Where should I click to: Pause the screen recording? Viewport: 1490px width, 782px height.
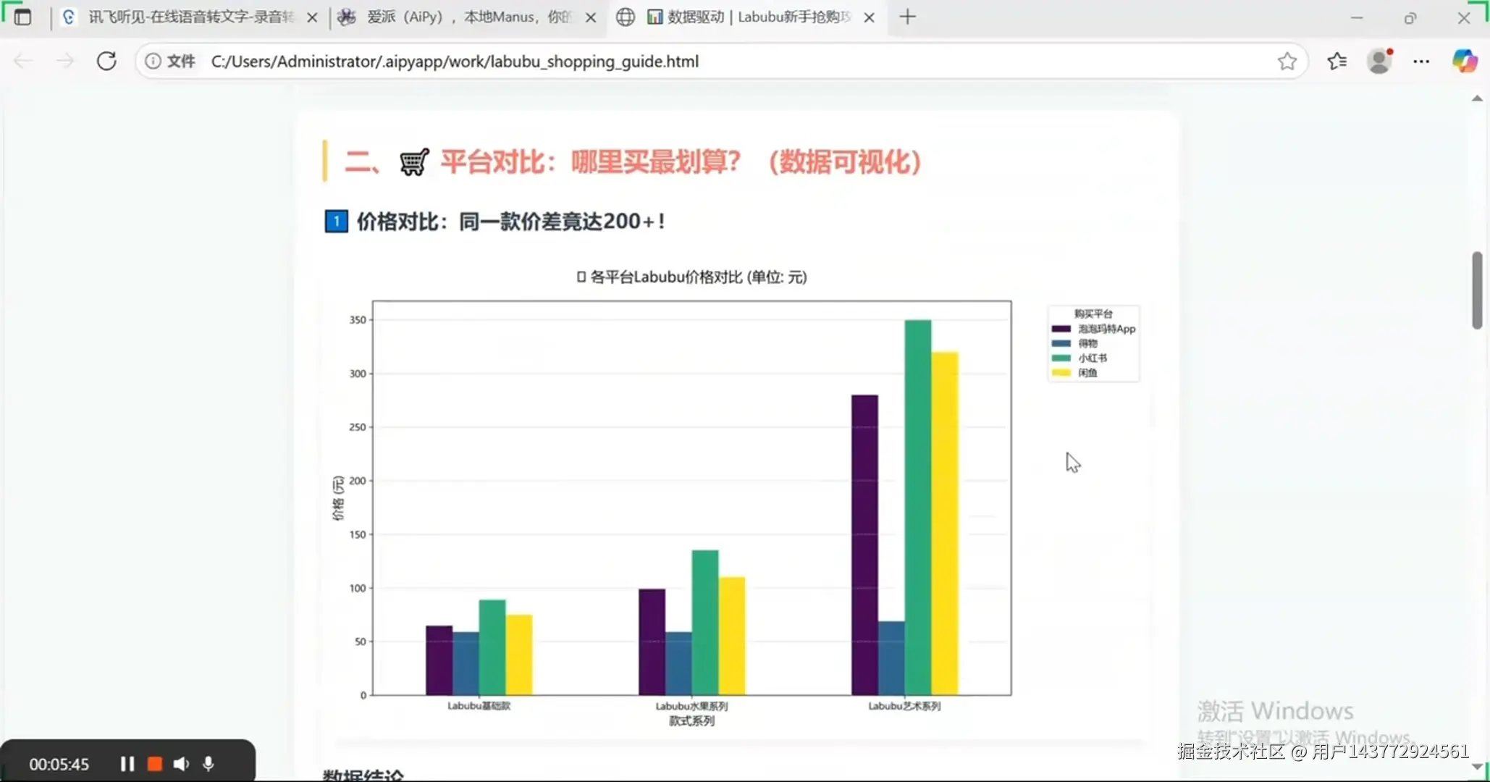[127, 764]
